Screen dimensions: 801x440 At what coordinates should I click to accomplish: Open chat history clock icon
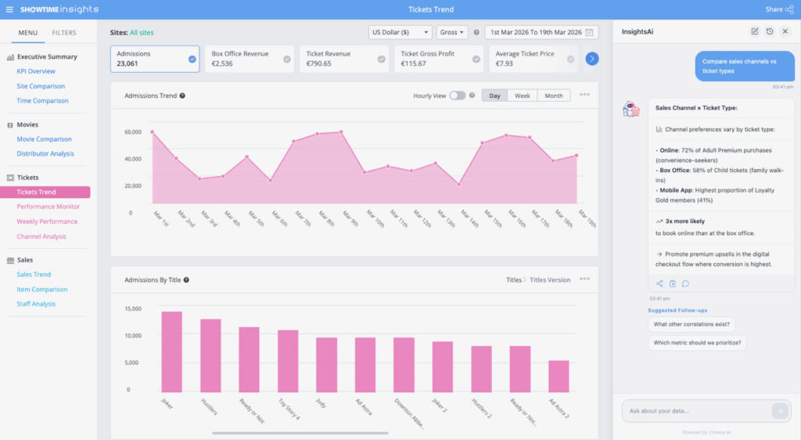pos(770,31)
